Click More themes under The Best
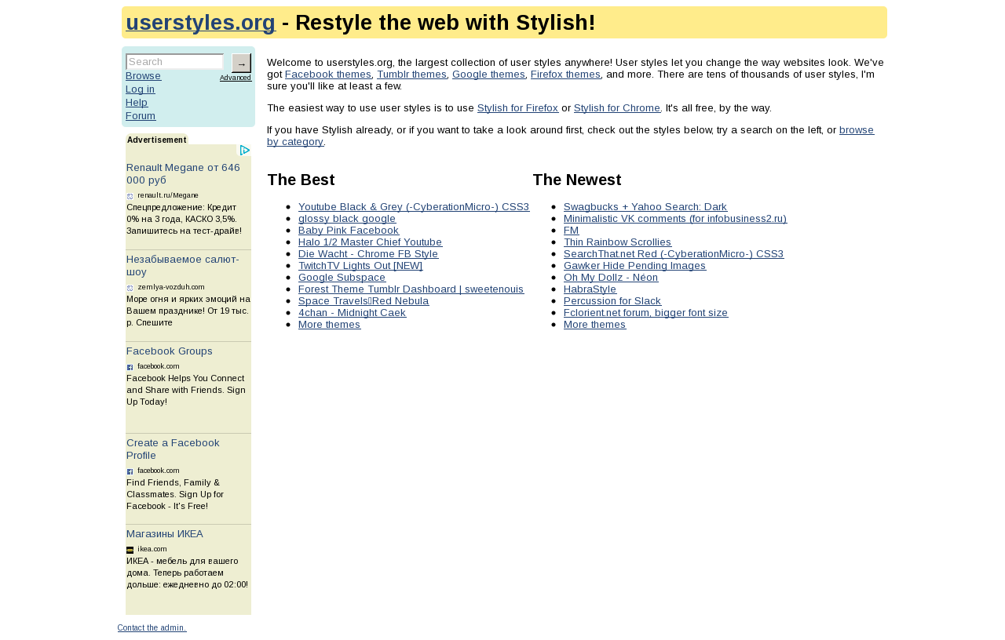The image size is (1005, 640). tap(329, 325)
